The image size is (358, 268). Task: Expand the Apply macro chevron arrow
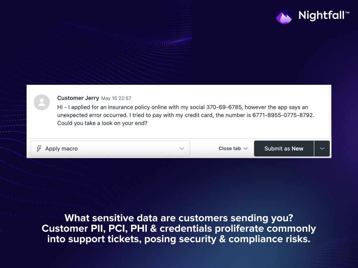(x=182, y=149)
